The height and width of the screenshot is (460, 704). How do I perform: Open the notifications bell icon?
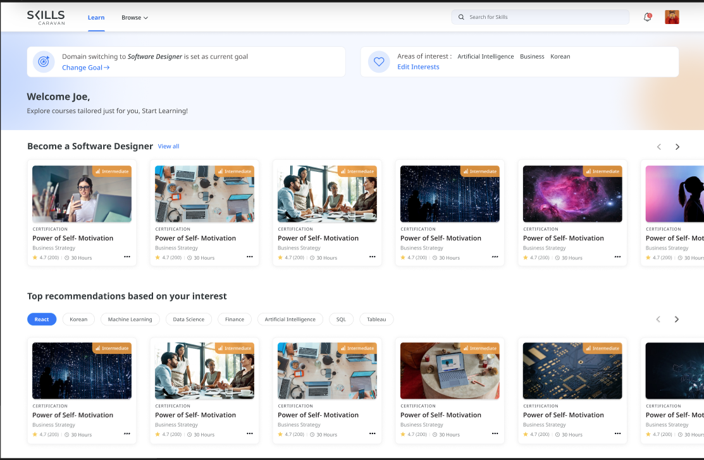(x=647, y=17)
